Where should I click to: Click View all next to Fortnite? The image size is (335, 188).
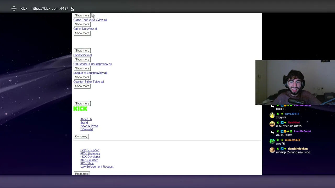[x=87, y=55]
